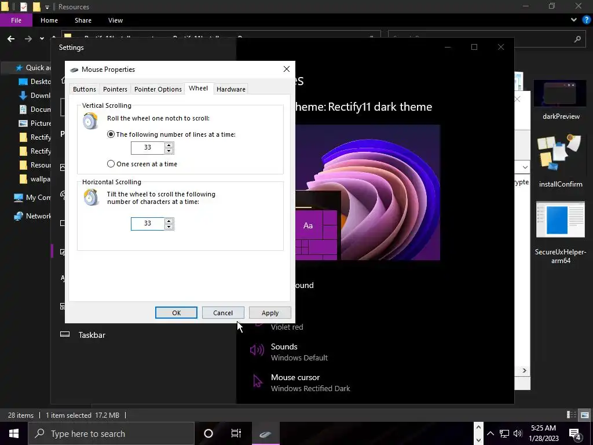This screenshot has width=593, height=445.
Task: Select the darkPreview file thumbnail
Action: click(560, 93)
